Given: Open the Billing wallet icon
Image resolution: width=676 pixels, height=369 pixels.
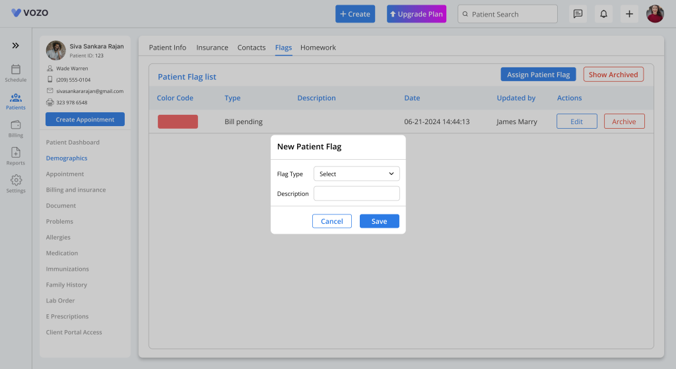Looking at the screenshot, I should click(x=16, y=125).
